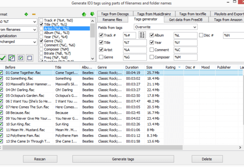Screen dimensions: 244x167
Task: Click the invert selection icon
Action: coord(12,58)
